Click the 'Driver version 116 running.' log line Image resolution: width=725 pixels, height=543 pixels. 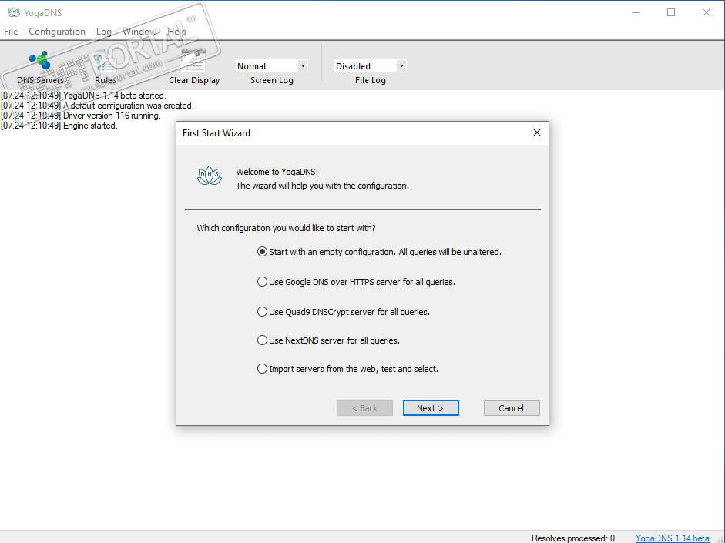[80, 116]
